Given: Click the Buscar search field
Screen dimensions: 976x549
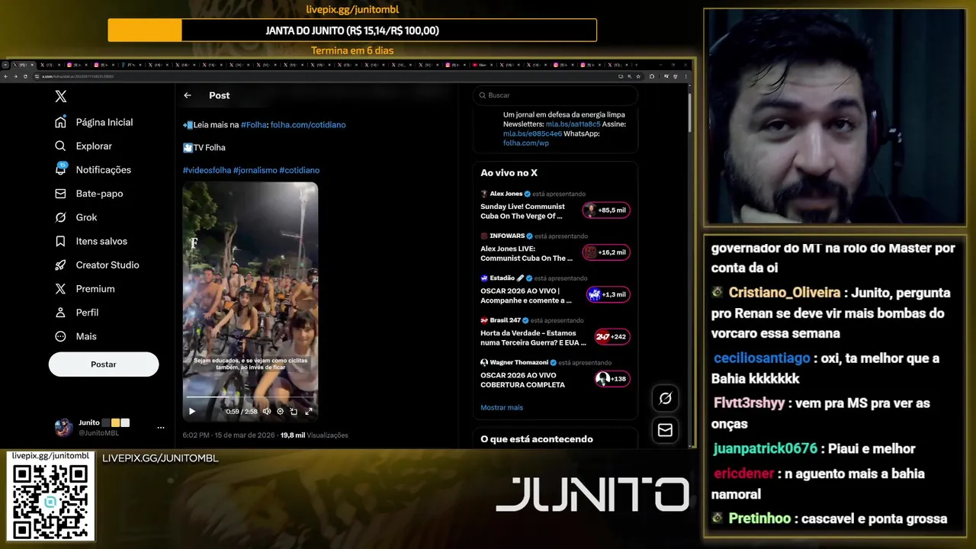Looking at the screenshot, I should tap(555, 95).
